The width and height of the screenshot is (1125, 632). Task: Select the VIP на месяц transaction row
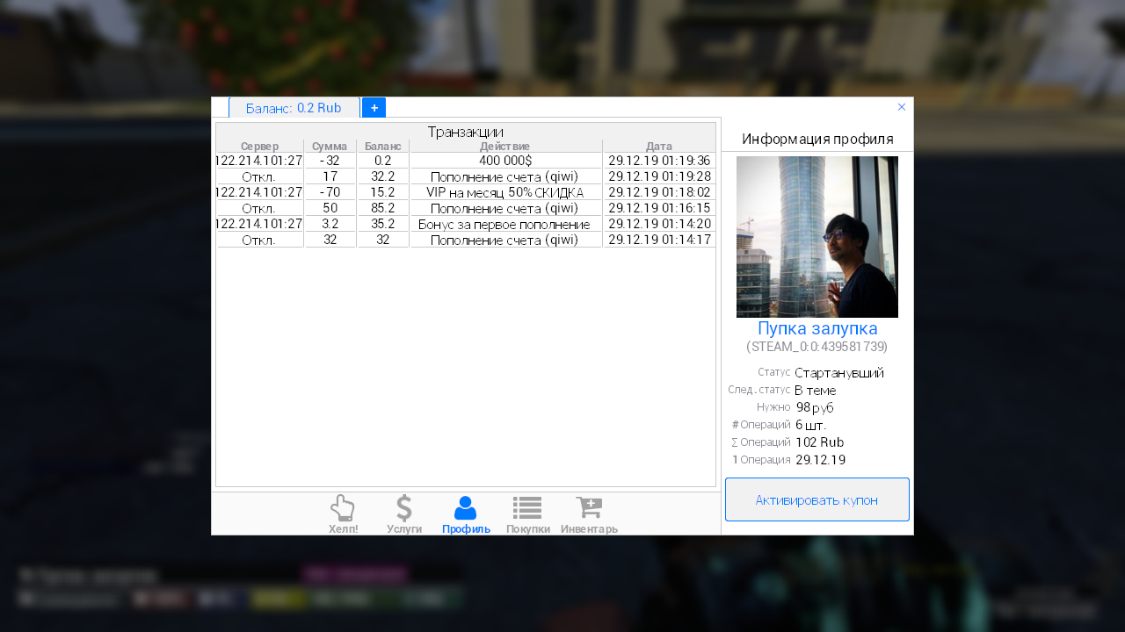click(x=505, y=192)
